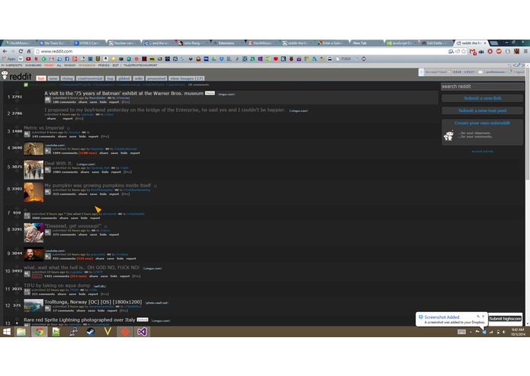This screenshot has height=376, width=530.
Task: Switch to the rising tab
Action: [68, 78]
